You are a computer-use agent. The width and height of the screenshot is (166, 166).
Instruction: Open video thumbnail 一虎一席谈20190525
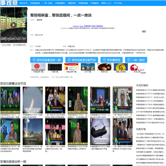coord(55,131)
